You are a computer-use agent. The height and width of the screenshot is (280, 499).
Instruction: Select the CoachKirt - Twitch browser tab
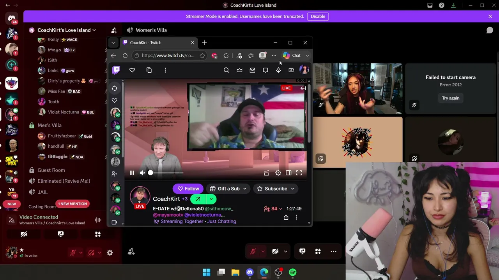coord(158,43)
